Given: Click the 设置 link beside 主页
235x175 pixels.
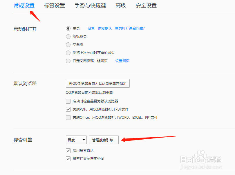Looking at the screenshot, I should point(91,28).
